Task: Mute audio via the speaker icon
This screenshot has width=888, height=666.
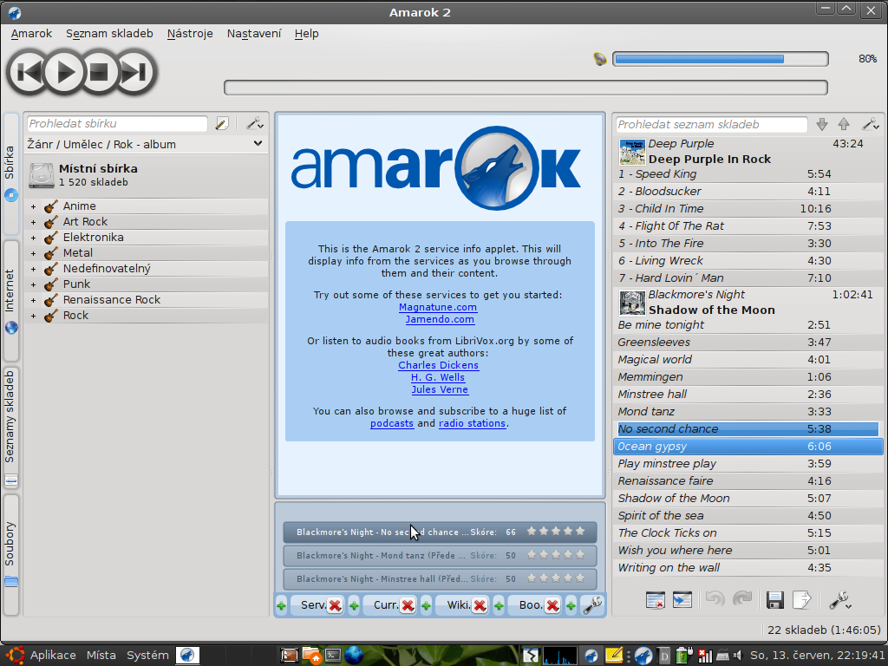Action: 600,59
